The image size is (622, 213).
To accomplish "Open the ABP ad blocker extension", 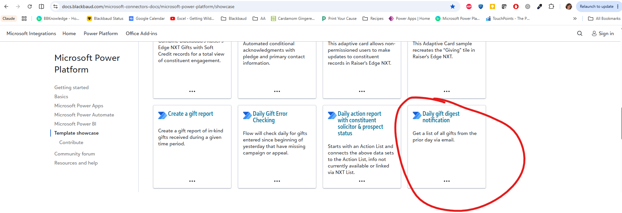I will click(469, 7).
